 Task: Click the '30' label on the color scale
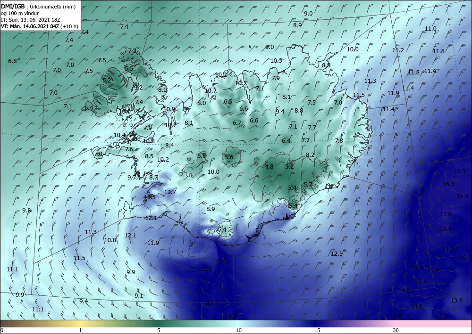point(396,331)
